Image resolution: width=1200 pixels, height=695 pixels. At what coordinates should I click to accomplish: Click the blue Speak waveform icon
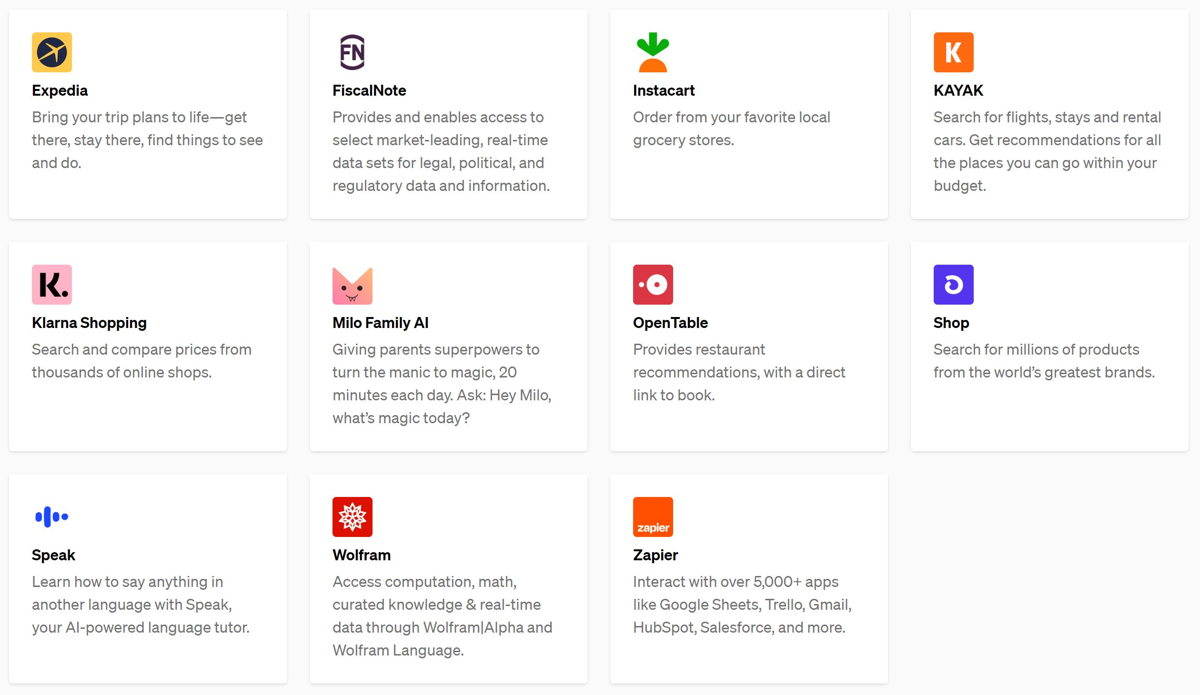coord(52,516)
